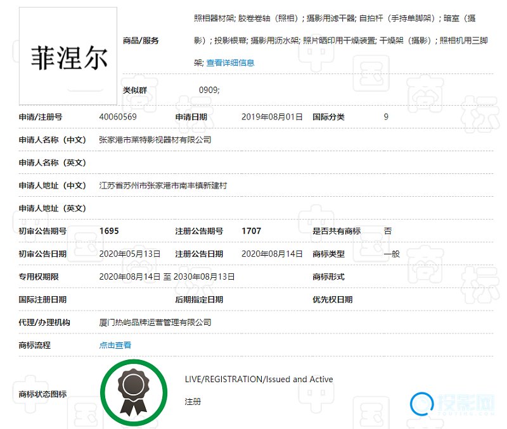This screenshot has width=507, height=429.
Task: Click the registration announcement date 2020年08月14日
Action: (272, 254)
